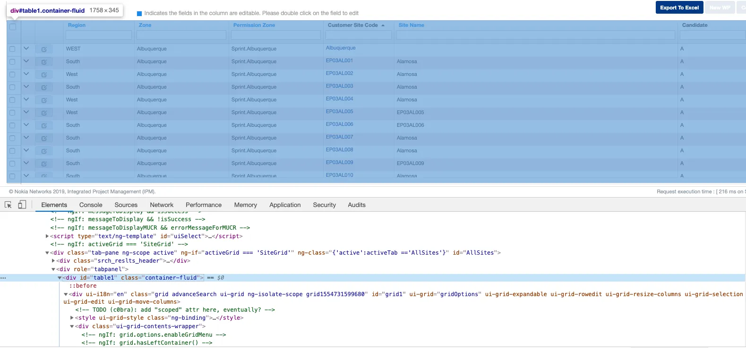
Task: Click the Region column filter input box
Action: (x=99, y=35)
